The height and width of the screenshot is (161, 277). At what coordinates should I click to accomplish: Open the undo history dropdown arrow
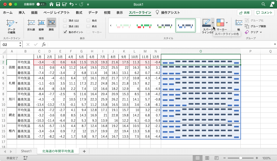[76, 4]
